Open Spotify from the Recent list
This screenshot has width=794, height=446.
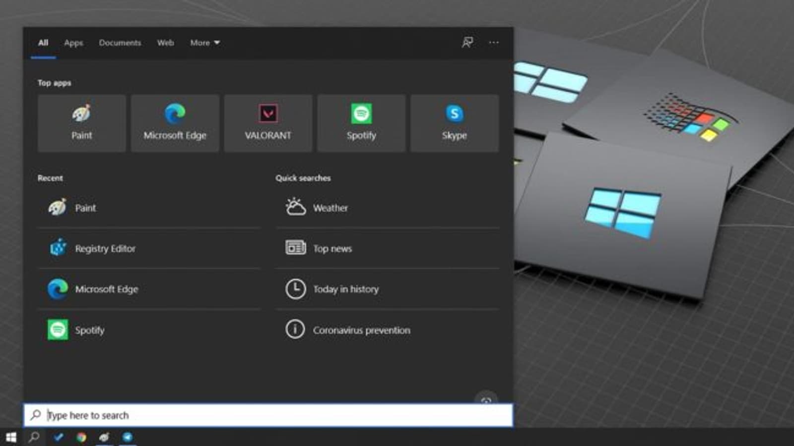tap(149, 330)
